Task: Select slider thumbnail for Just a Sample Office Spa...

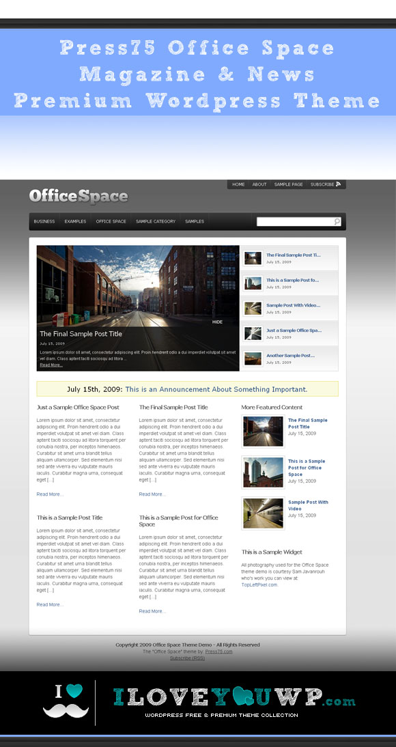Action: point(253,333)
